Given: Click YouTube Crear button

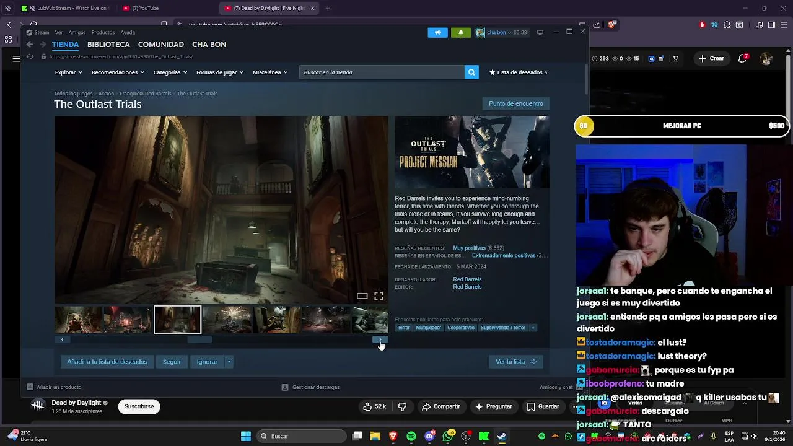Looking at the screenshot, I should tap(711, 58).
